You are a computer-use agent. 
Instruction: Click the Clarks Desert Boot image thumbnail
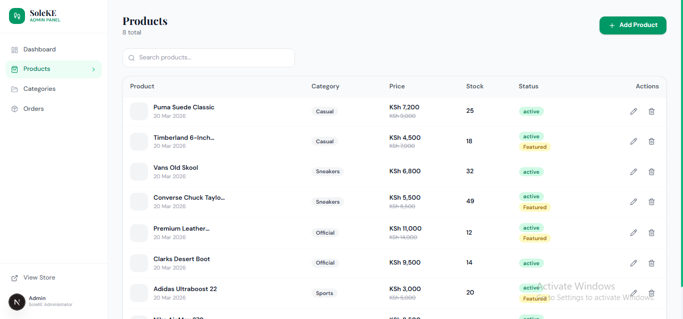[139, 263]
